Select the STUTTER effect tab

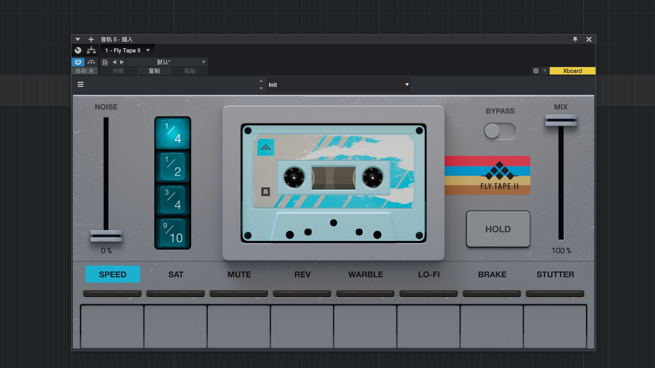pos(555,274)
